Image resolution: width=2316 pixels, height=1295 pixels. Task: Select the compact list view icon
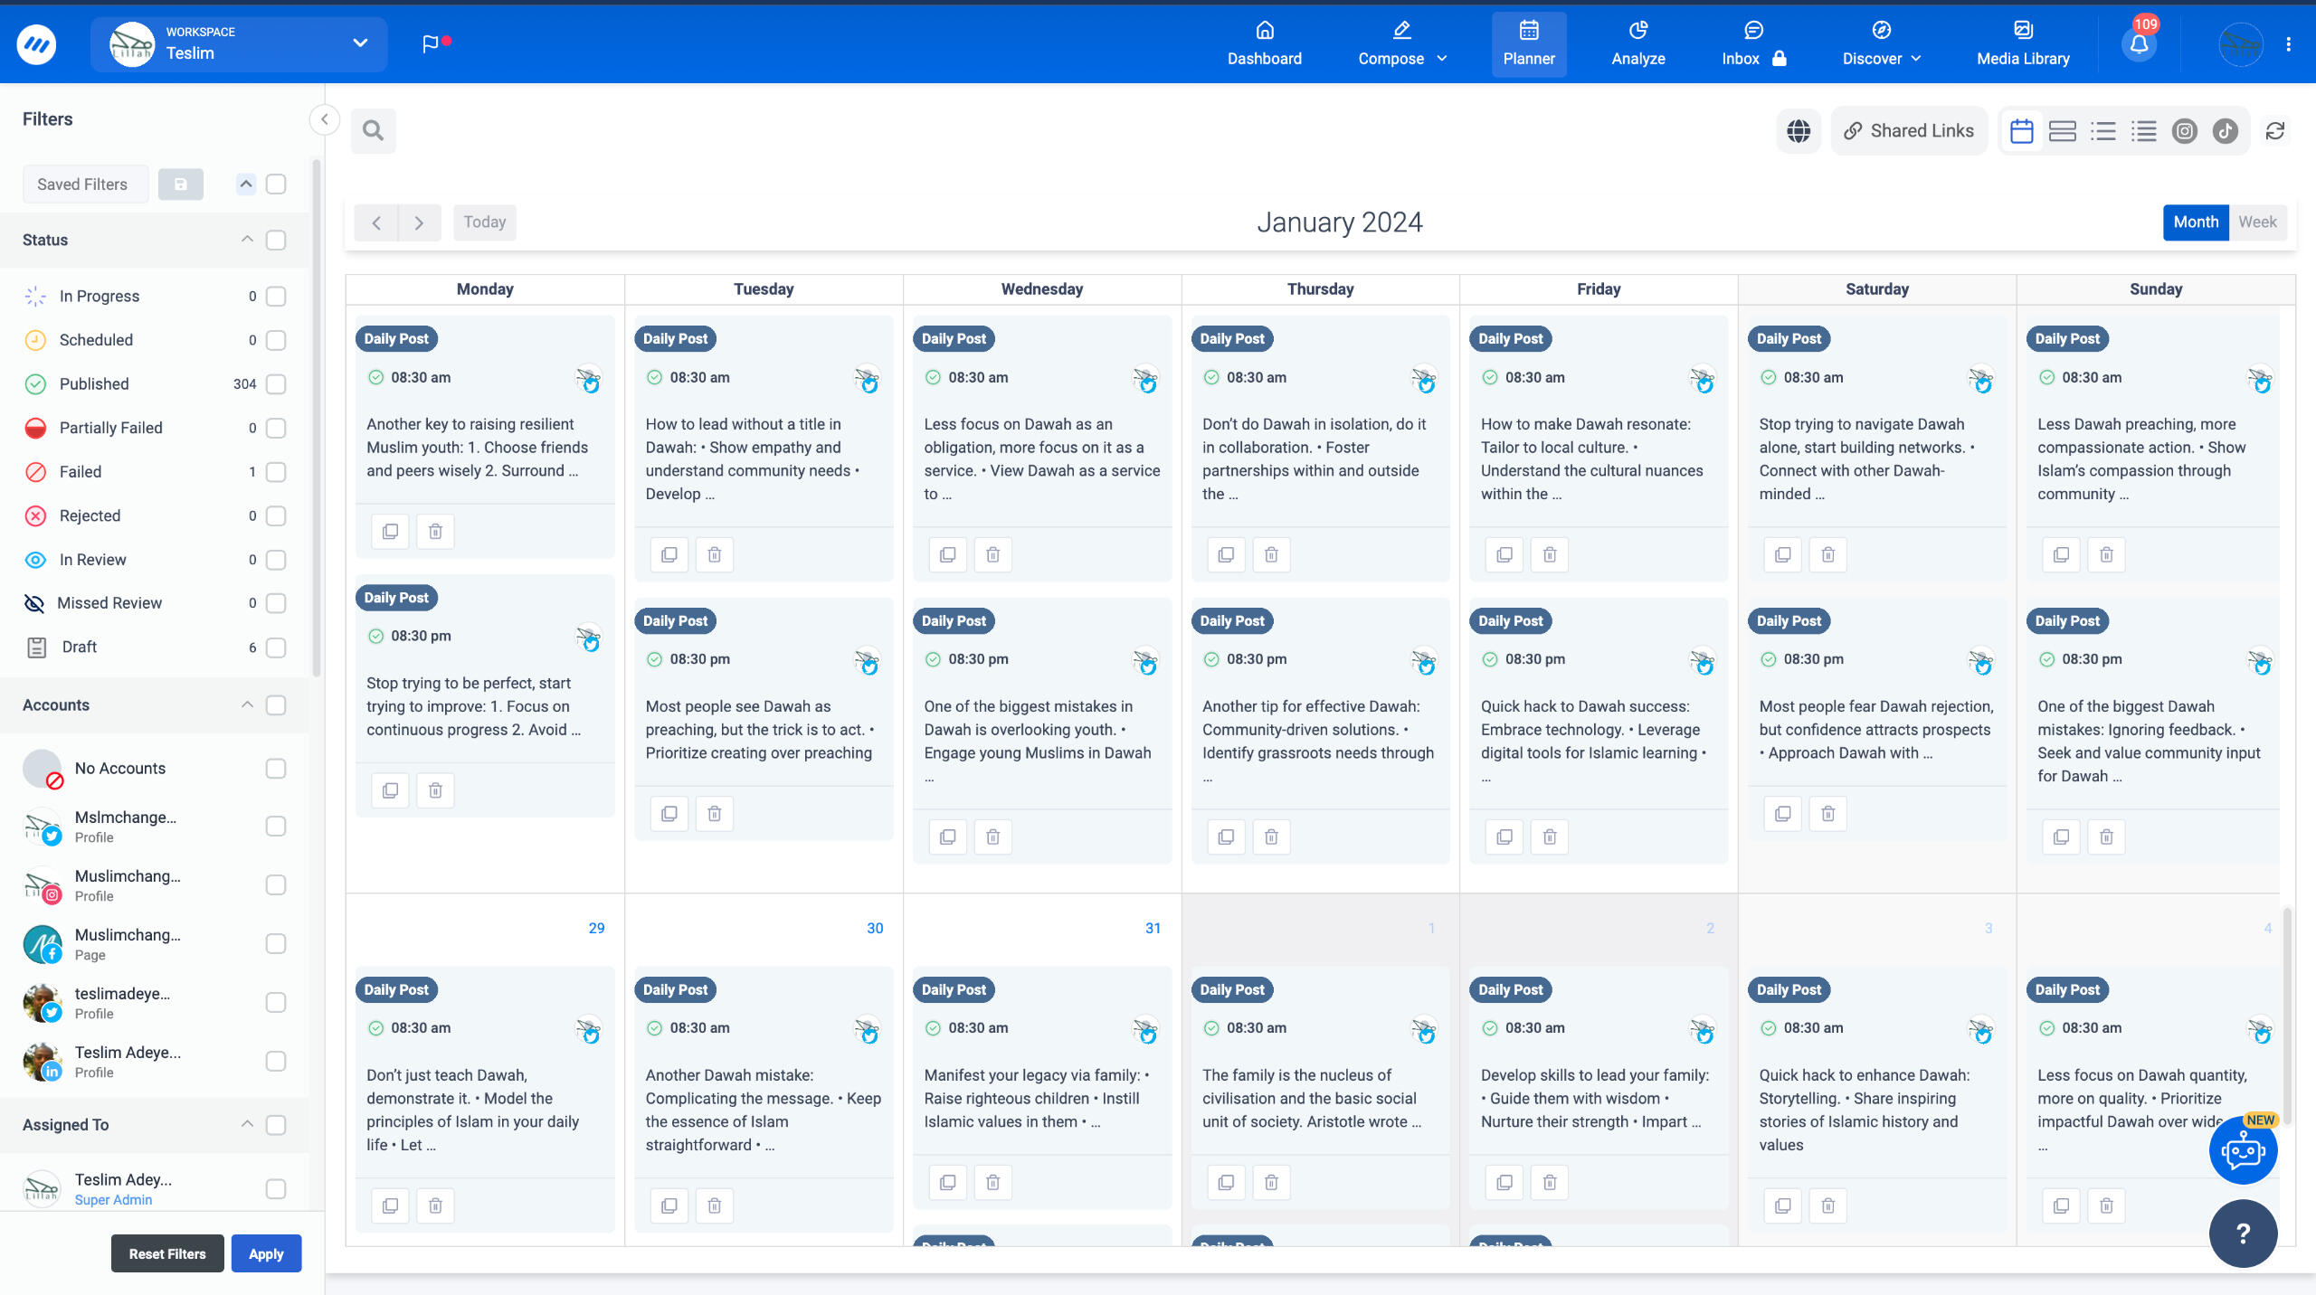[x=2145, y=131]
